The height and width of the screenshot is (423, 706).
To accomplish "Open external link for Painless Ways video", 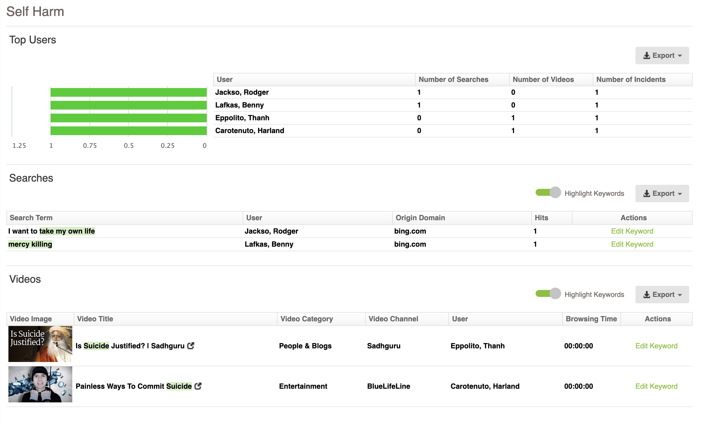I will coord(198,386).
